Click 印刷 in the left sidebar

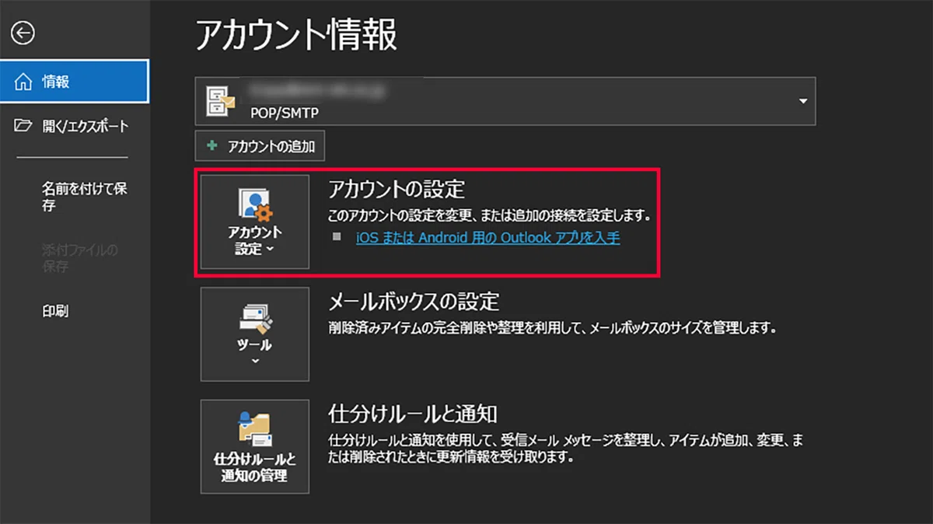pyautogui.click(x=55, y=311)
